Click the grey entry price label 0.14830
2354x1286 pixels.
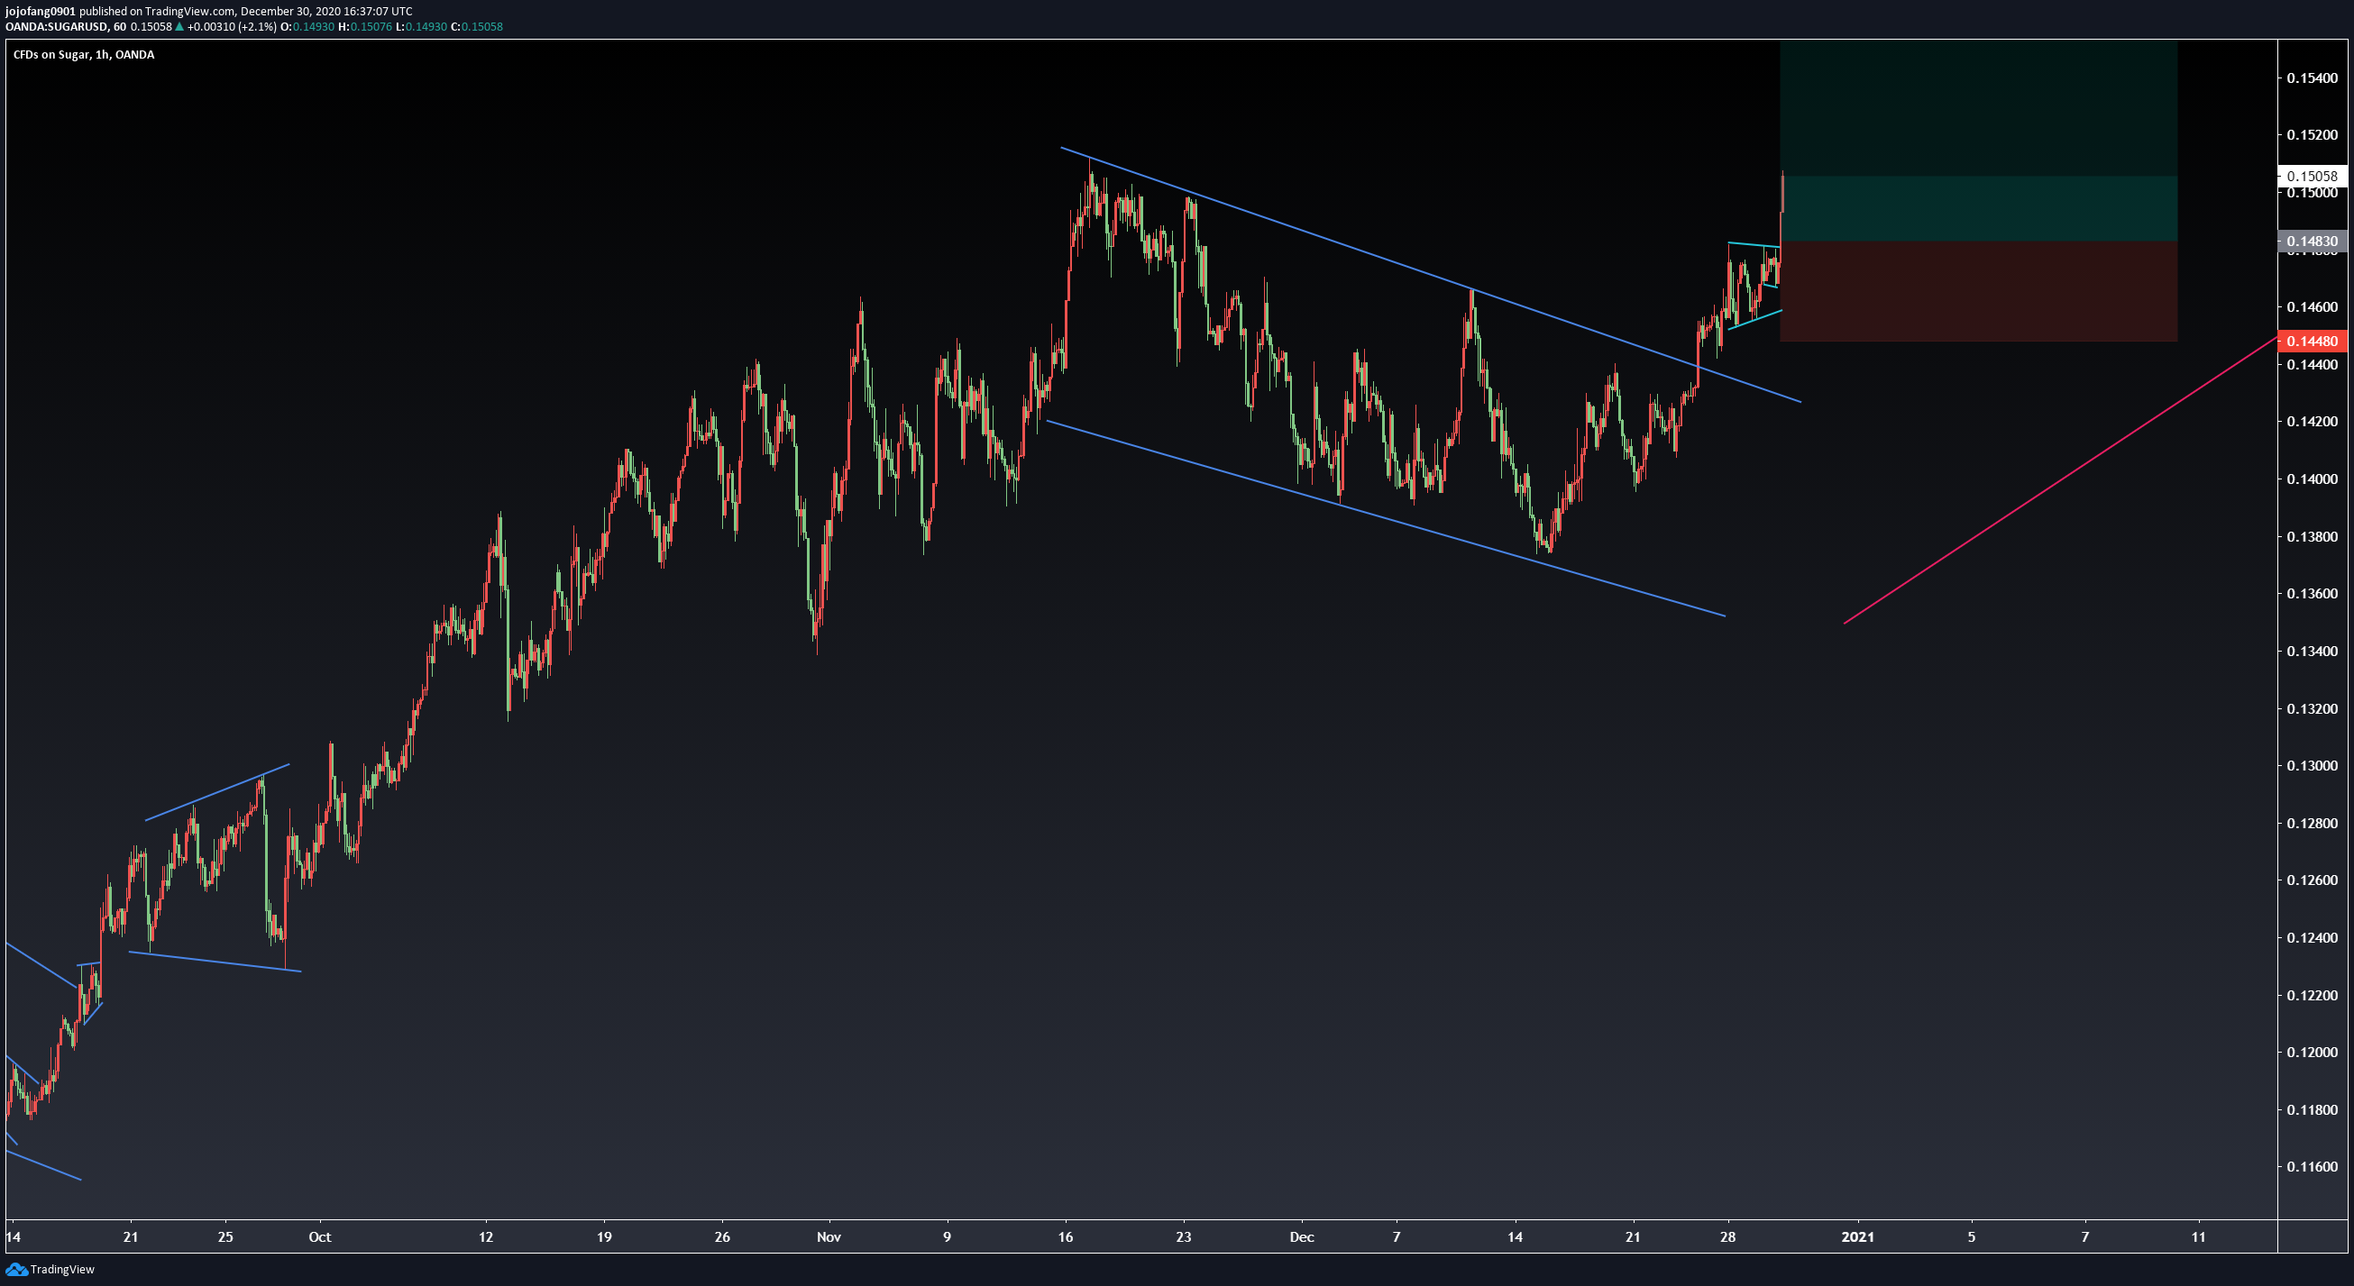(x=2312, y=242)
